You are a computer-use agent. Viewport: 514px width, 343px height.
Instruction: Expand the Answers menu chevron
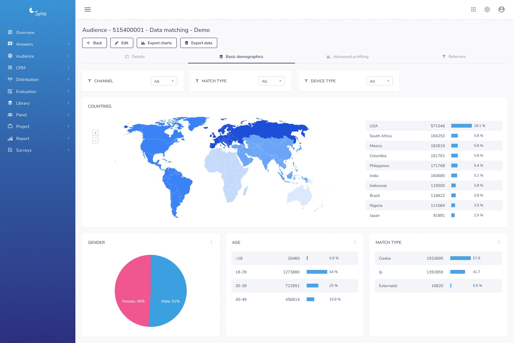click(69, 44)
